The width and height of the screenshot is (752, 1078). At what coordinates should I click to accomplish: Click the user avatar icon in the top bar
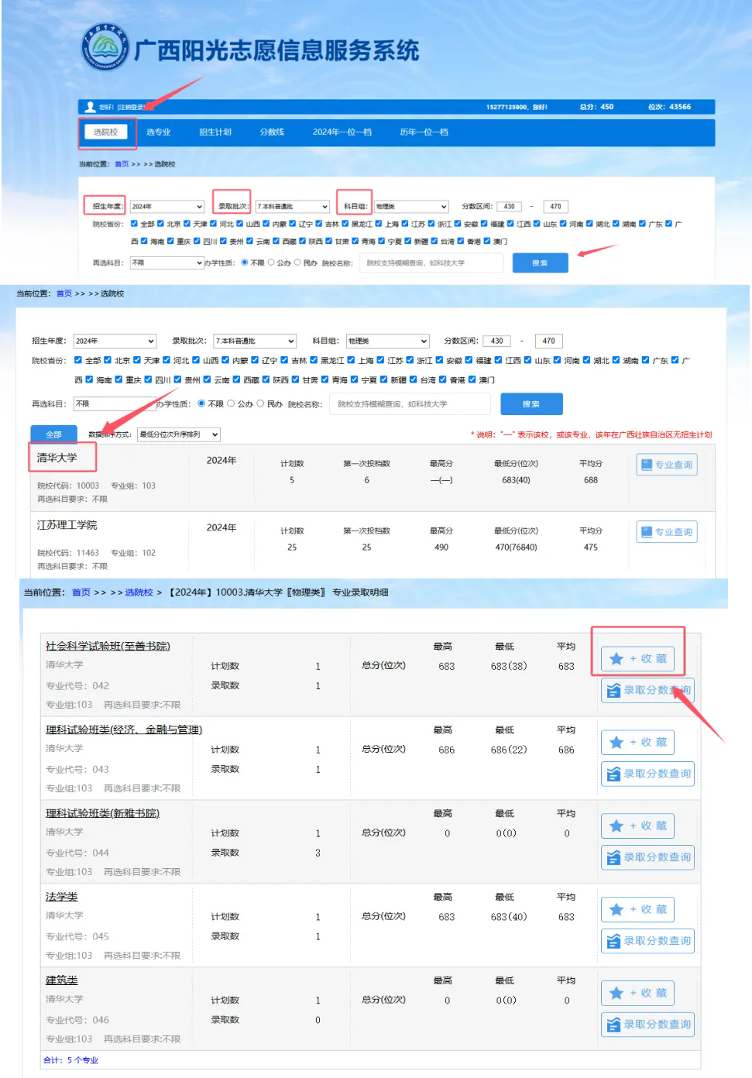[91, 107]
